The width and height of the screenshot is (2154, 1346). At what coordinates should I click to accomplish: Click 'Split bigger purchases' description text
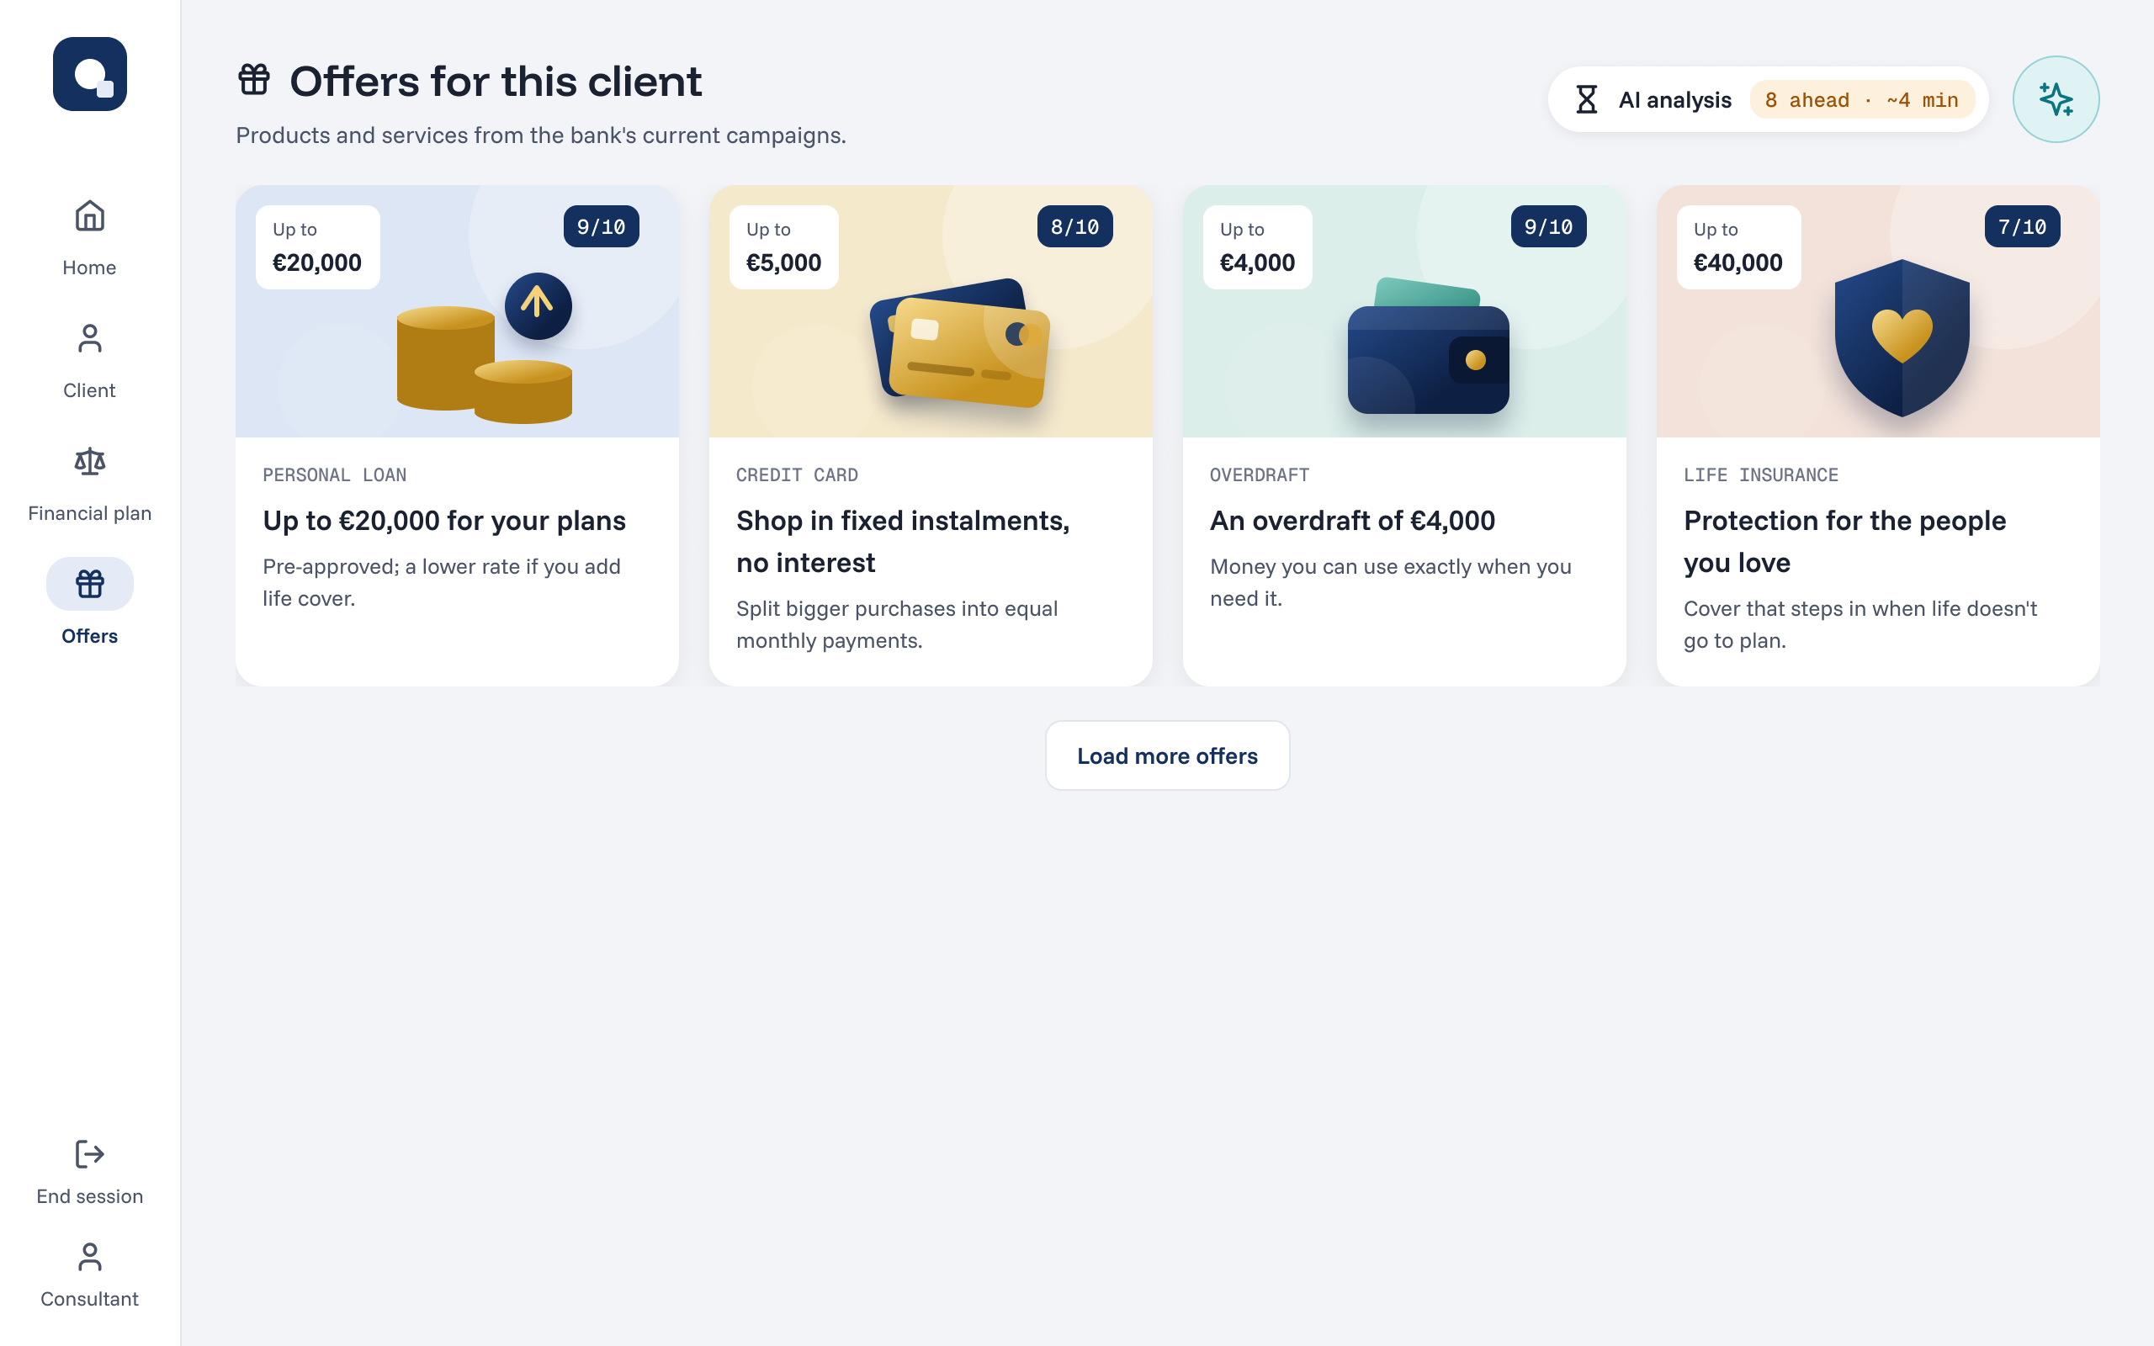coord(897,624)
